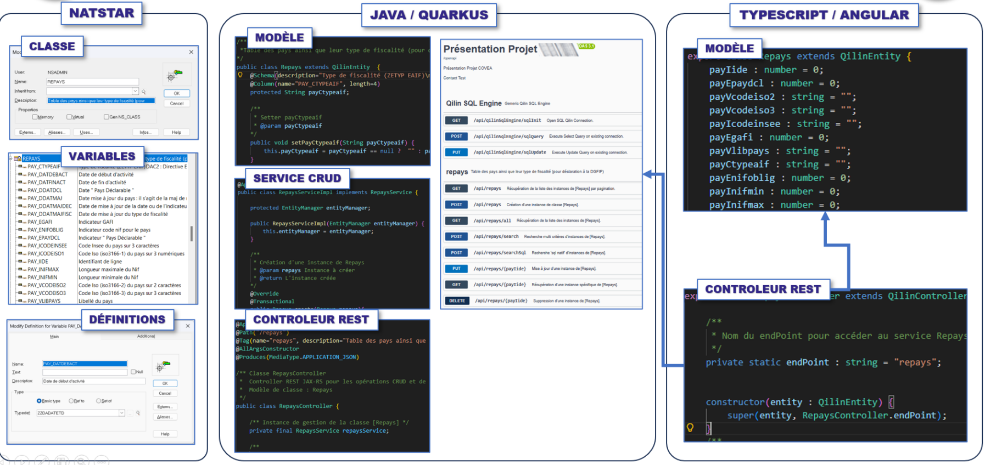Click the REPAYS class icon in tree
985x465 pixels.
(18, 158)
